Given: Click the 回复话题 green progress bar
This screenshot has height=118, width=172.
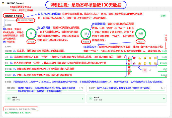Looking at the screenshot, I should click(x=86, y=53).
